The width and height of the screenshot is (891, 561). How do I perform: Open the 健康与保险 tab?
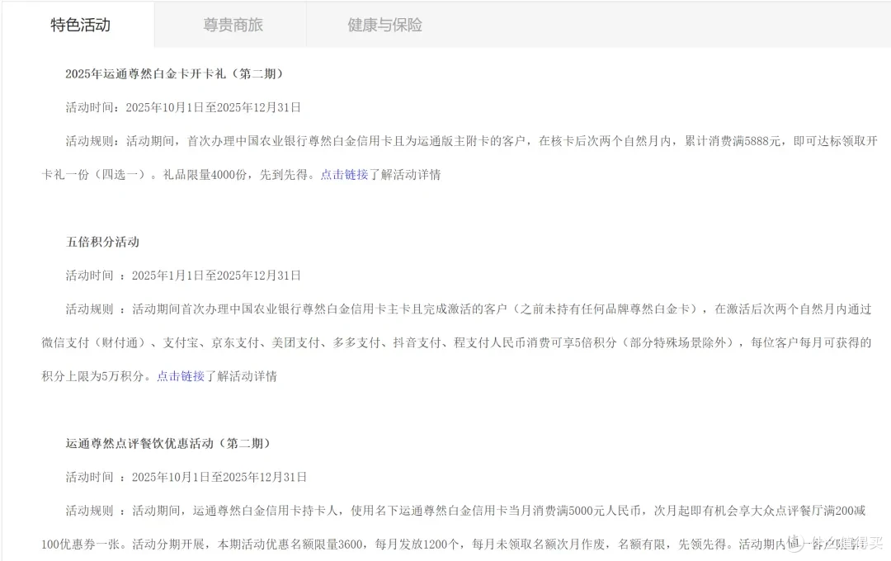coord(384,25)
